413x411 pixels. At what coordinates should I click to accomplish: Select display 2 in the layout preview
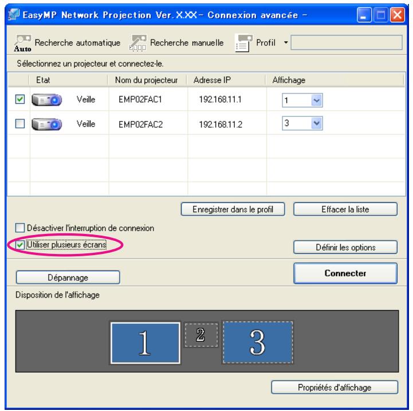pyautogui.click(x=201, y=335)
